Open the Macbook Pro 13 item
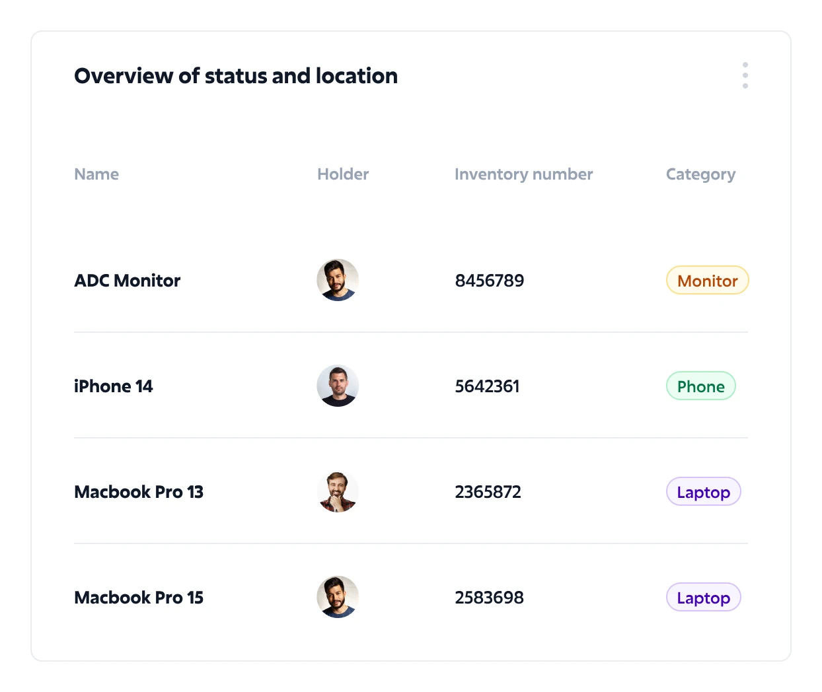The image size is (822, 692). [x=139, y=492]
